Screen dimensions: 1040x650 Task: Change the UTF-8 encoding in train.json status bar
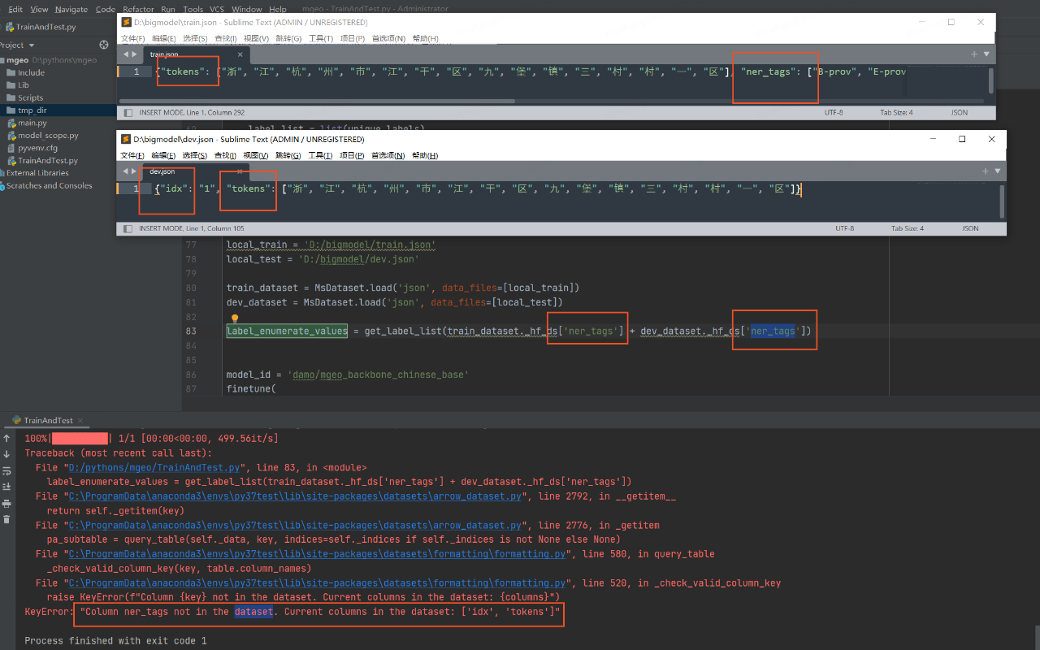coord(834,112)
